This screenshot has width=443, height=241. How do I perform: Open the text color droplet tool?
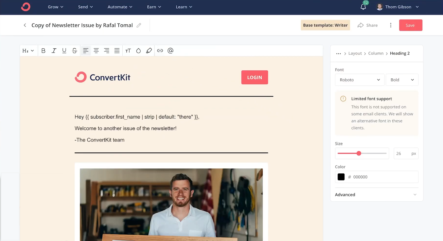point(138,51)
